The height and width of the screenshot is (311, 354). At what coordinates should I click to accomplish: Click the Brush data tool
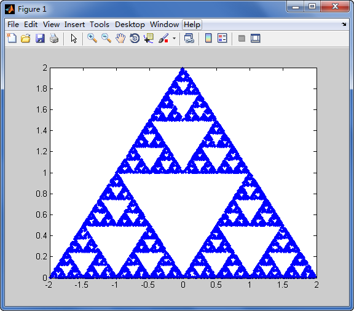(x=163, y=38)
